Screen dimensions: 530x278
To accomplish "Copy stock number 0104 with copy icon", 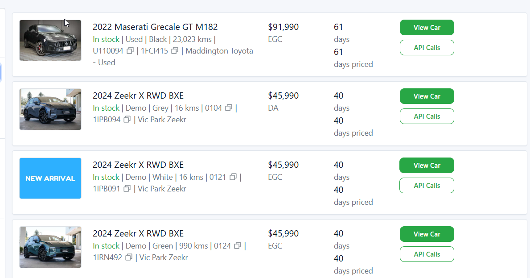I will pyautogui.click(x=229, y=108).
